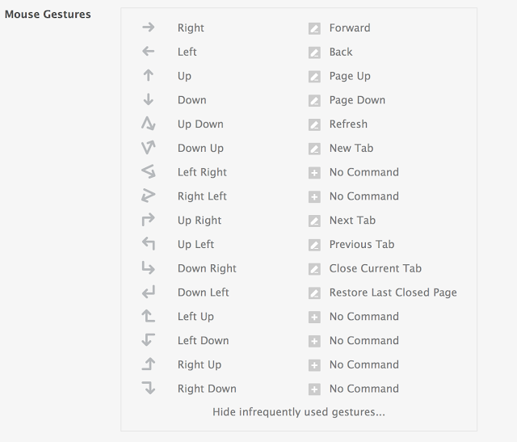
Task: Click the Previous Tab command label
Action: pyautogui.click(x=361, y=244)
